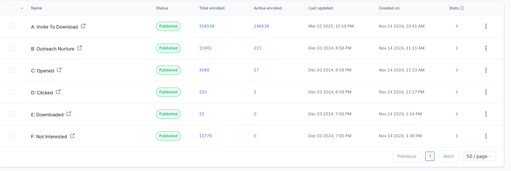The width and height of the screenshot is (511, 171).
Task: Open three-dot menu for E: Downloaded
Action: [x=486, y=114]
